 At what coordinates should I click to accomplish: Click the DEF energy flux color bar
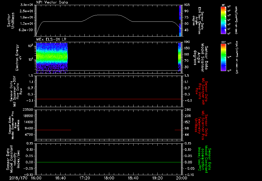(x=223, y=57)
